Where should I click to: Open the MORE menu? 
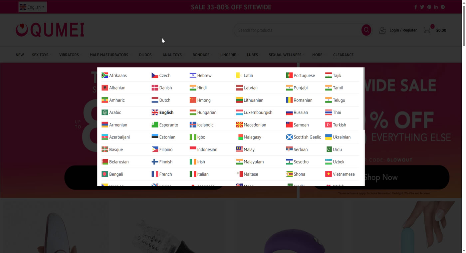pyautogui.click(x=318, y=55)
